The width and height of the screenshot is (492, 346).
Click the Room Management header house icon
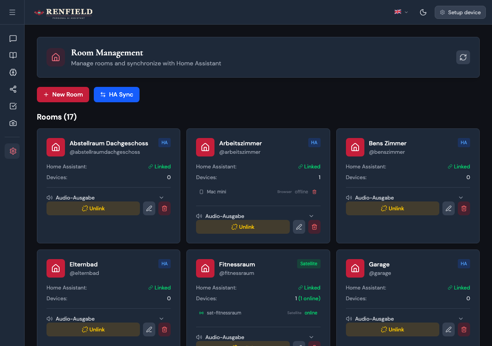tap(56, 57)
